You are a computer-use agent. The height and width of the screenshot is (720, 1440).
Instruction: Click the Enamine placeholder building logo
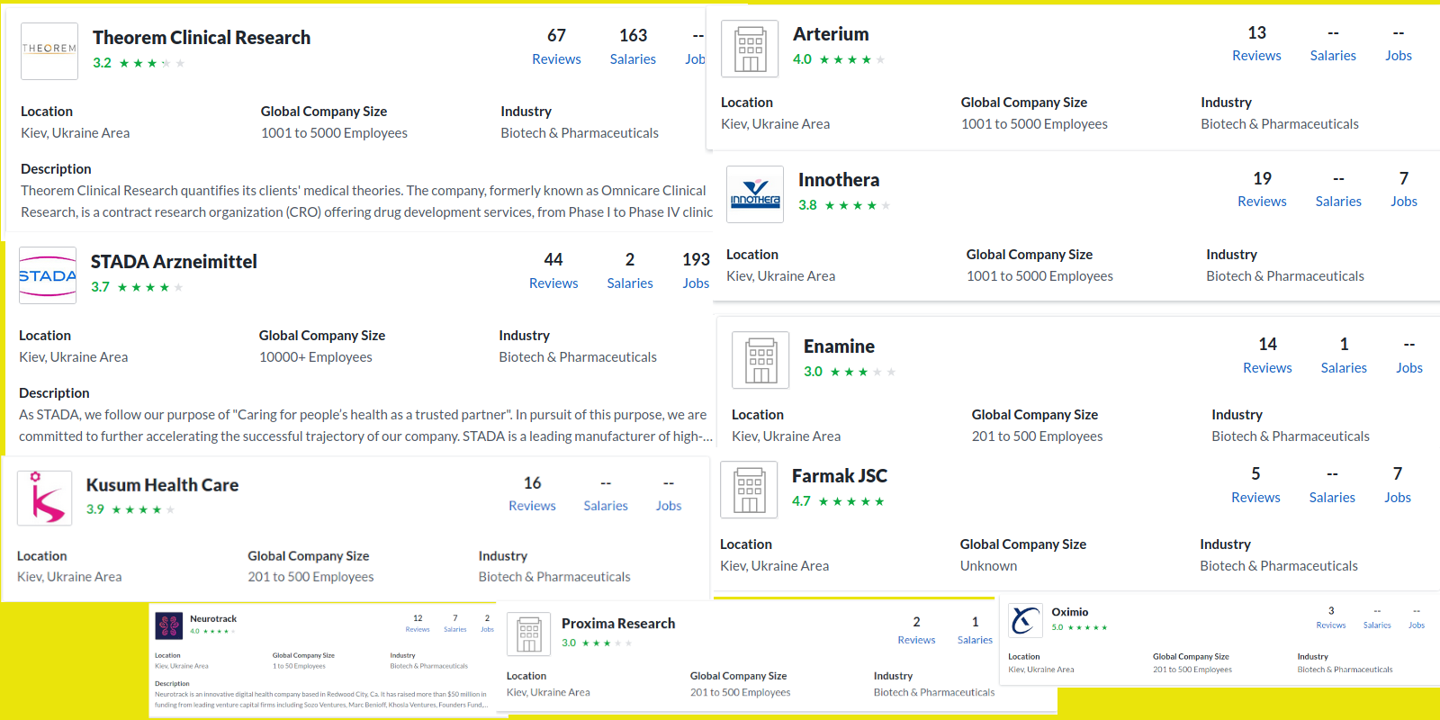click(x=760, y=360)
